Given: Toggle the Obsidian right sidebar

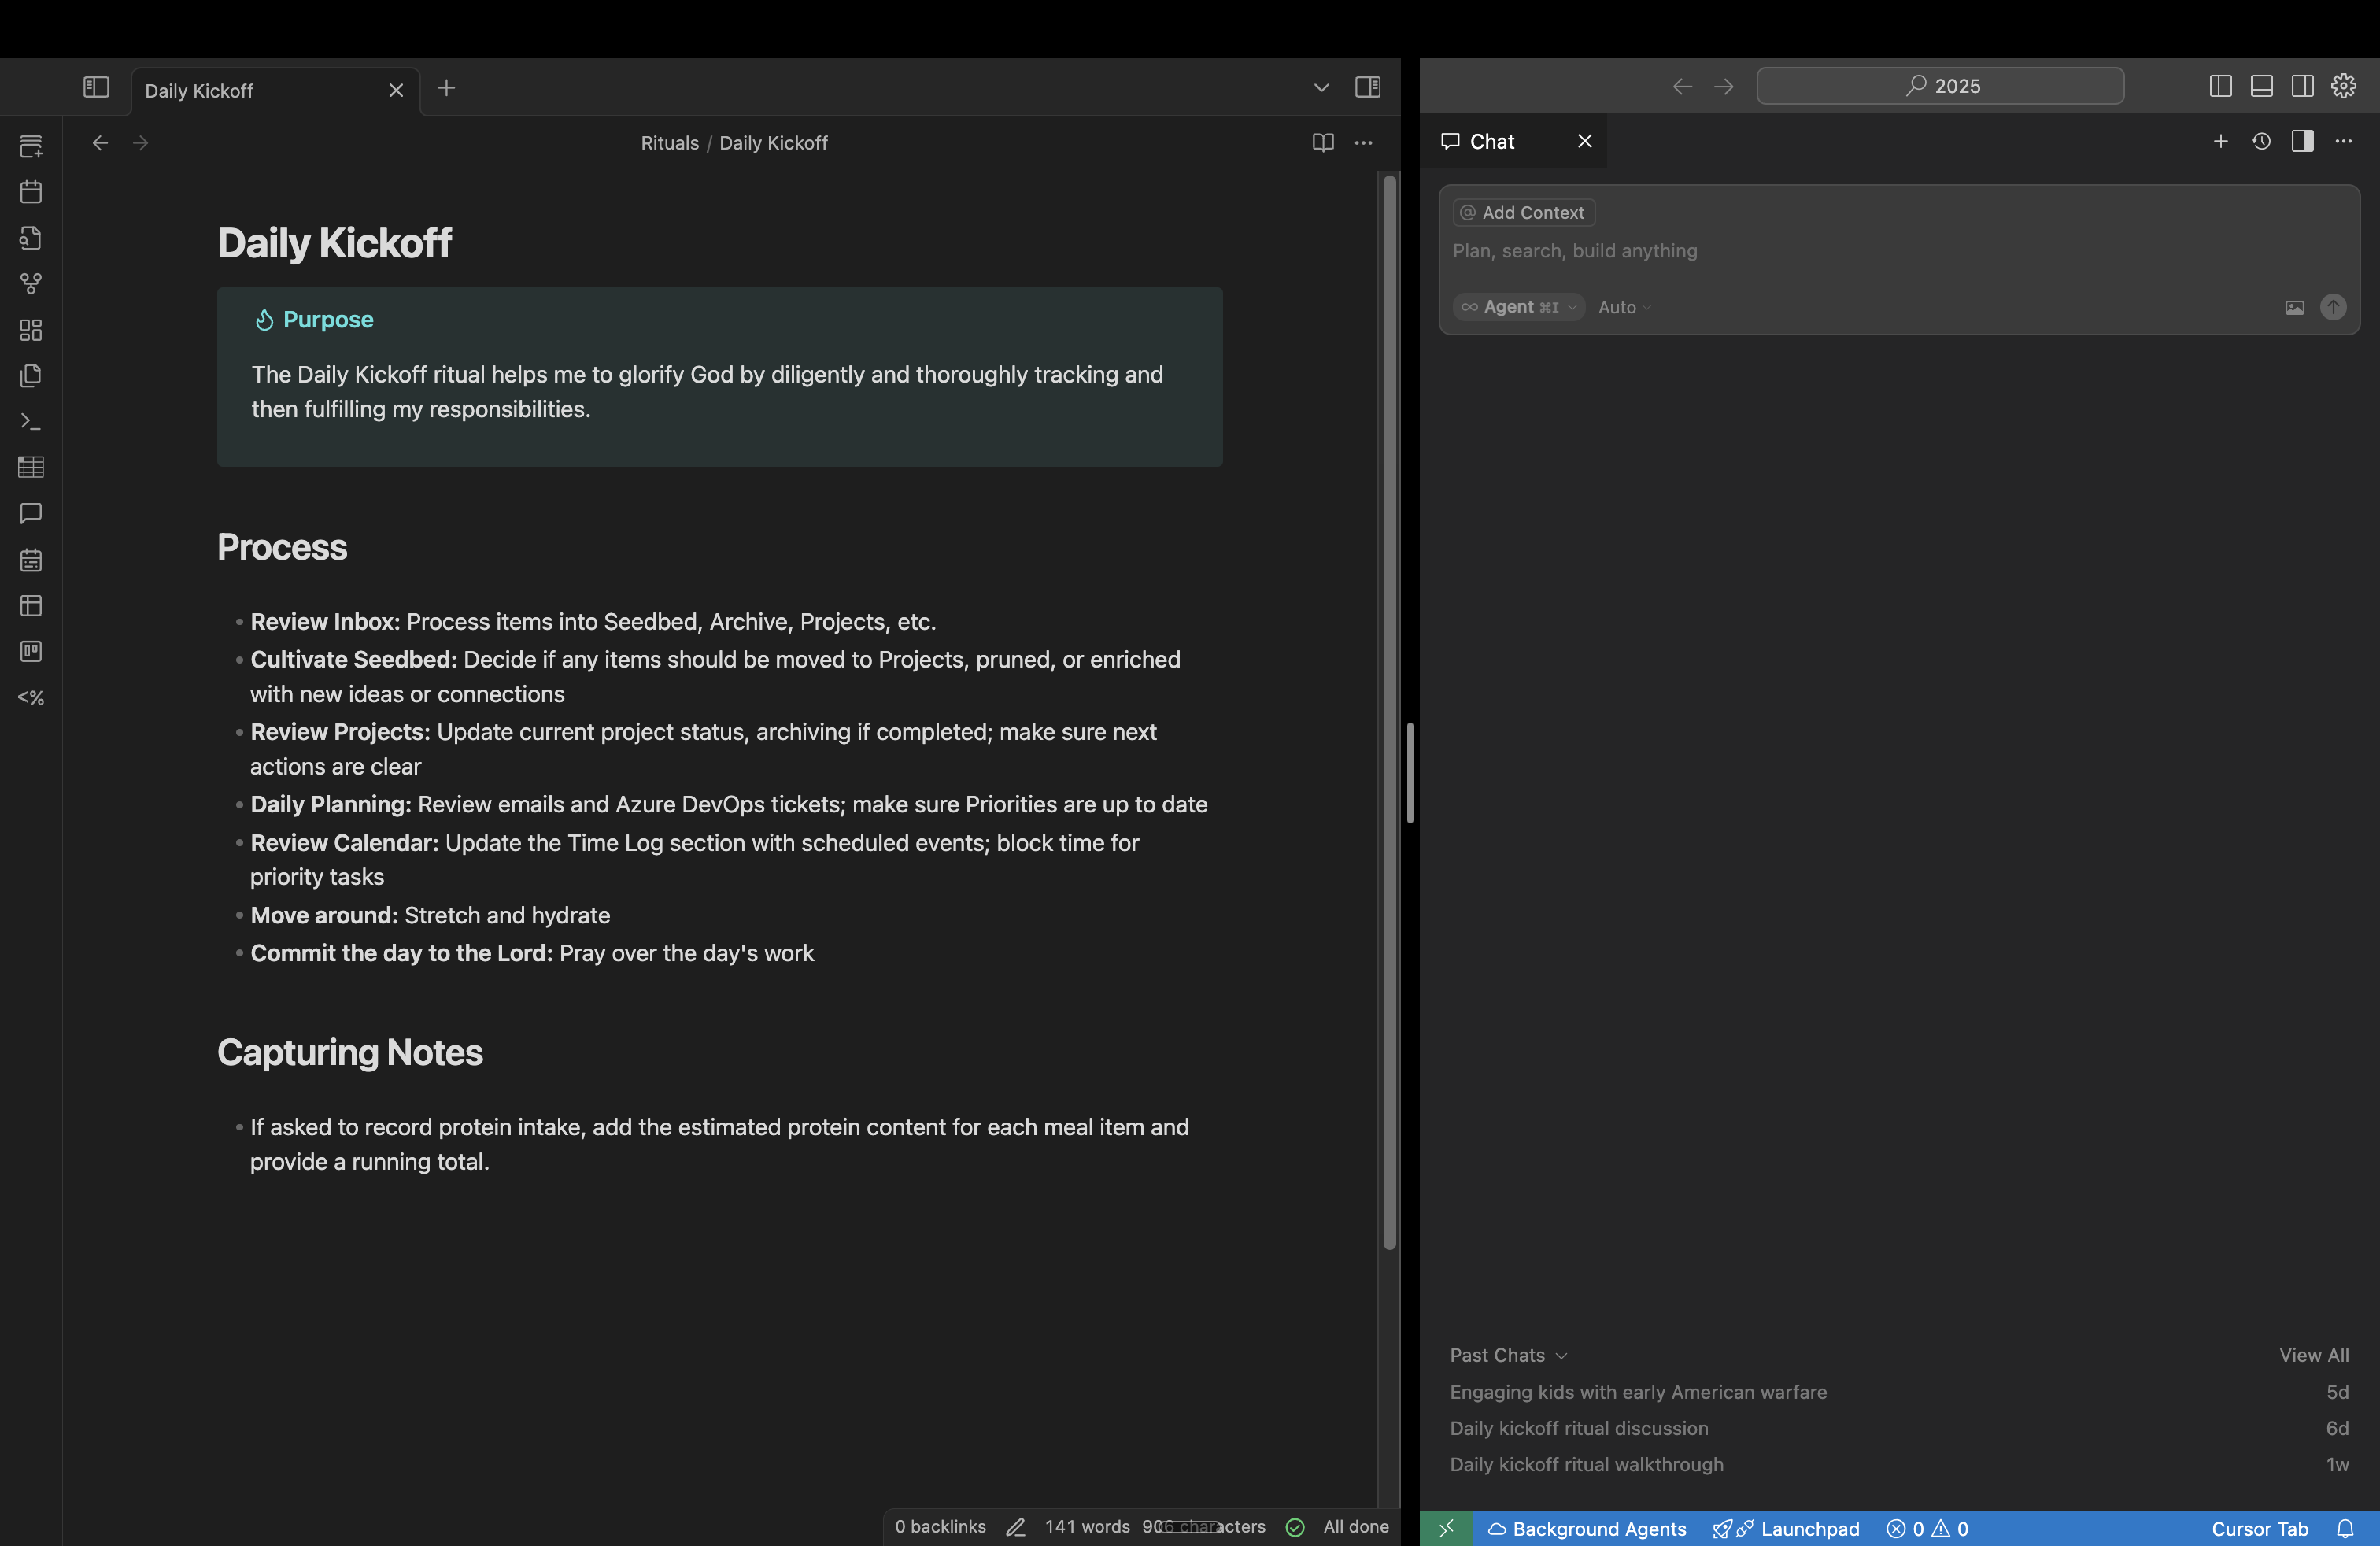Looking at the screenshot, I should [x=1368, y=87].
